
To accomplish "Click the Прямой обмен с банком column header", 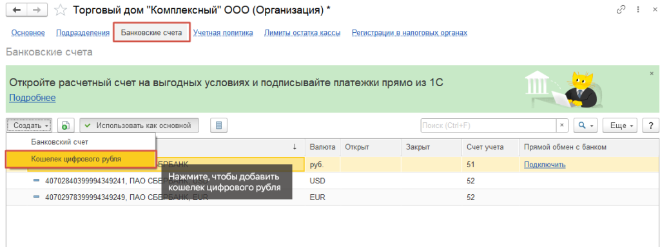I will [x=588, y=147].
